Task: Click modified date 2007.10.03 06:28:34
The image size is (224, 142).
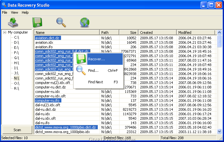Action: pos(195,118)
